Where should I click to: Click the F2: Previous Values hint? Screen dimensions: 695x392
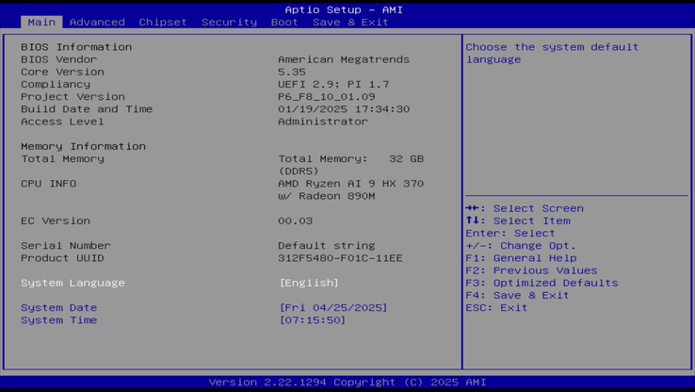coord(531,270)
